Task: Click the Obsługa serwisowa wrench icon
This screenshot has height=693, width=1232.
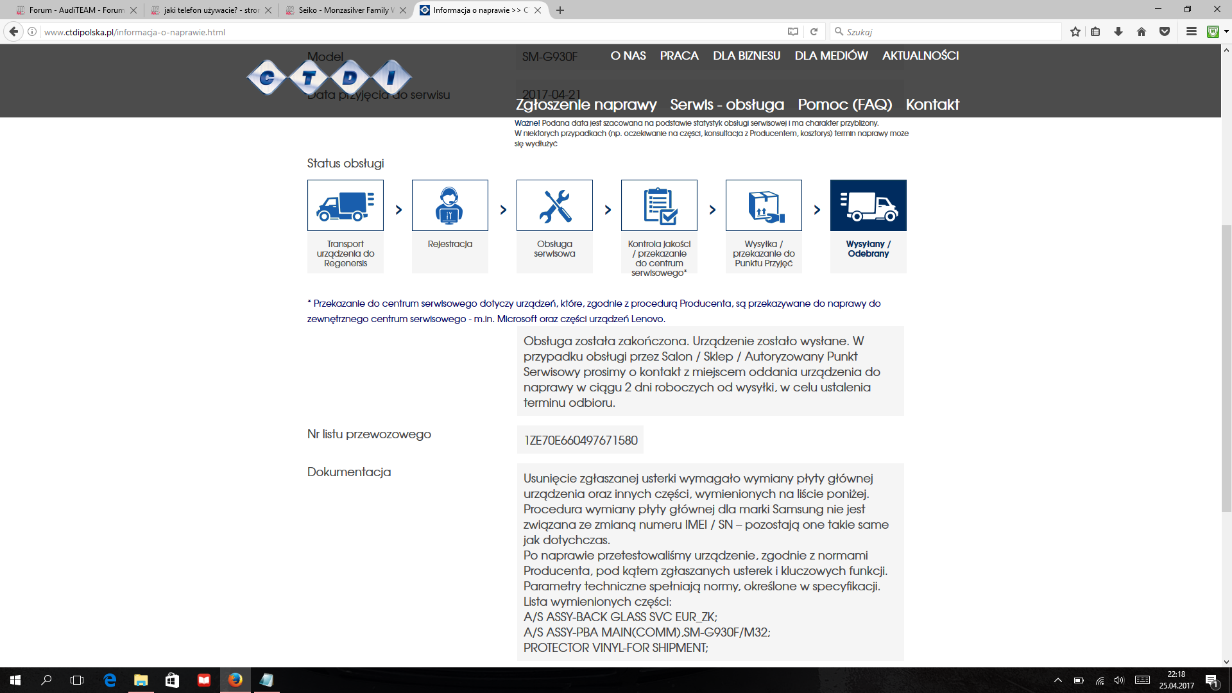Action: pos(554,205)
